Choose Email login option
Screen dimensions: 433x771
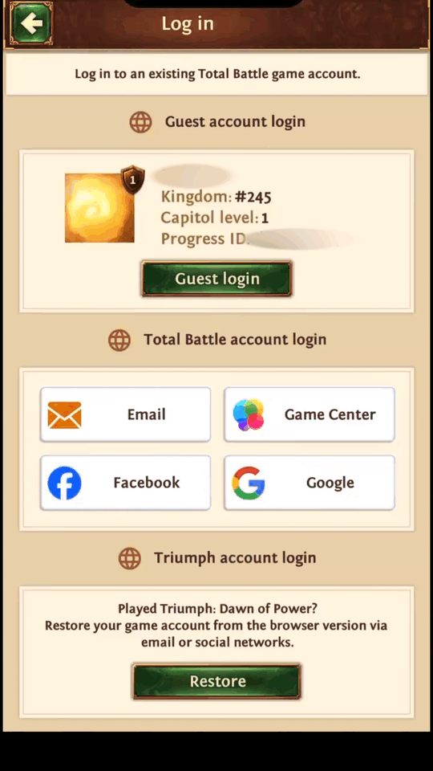pyautogui.click(x=126, y=414)
